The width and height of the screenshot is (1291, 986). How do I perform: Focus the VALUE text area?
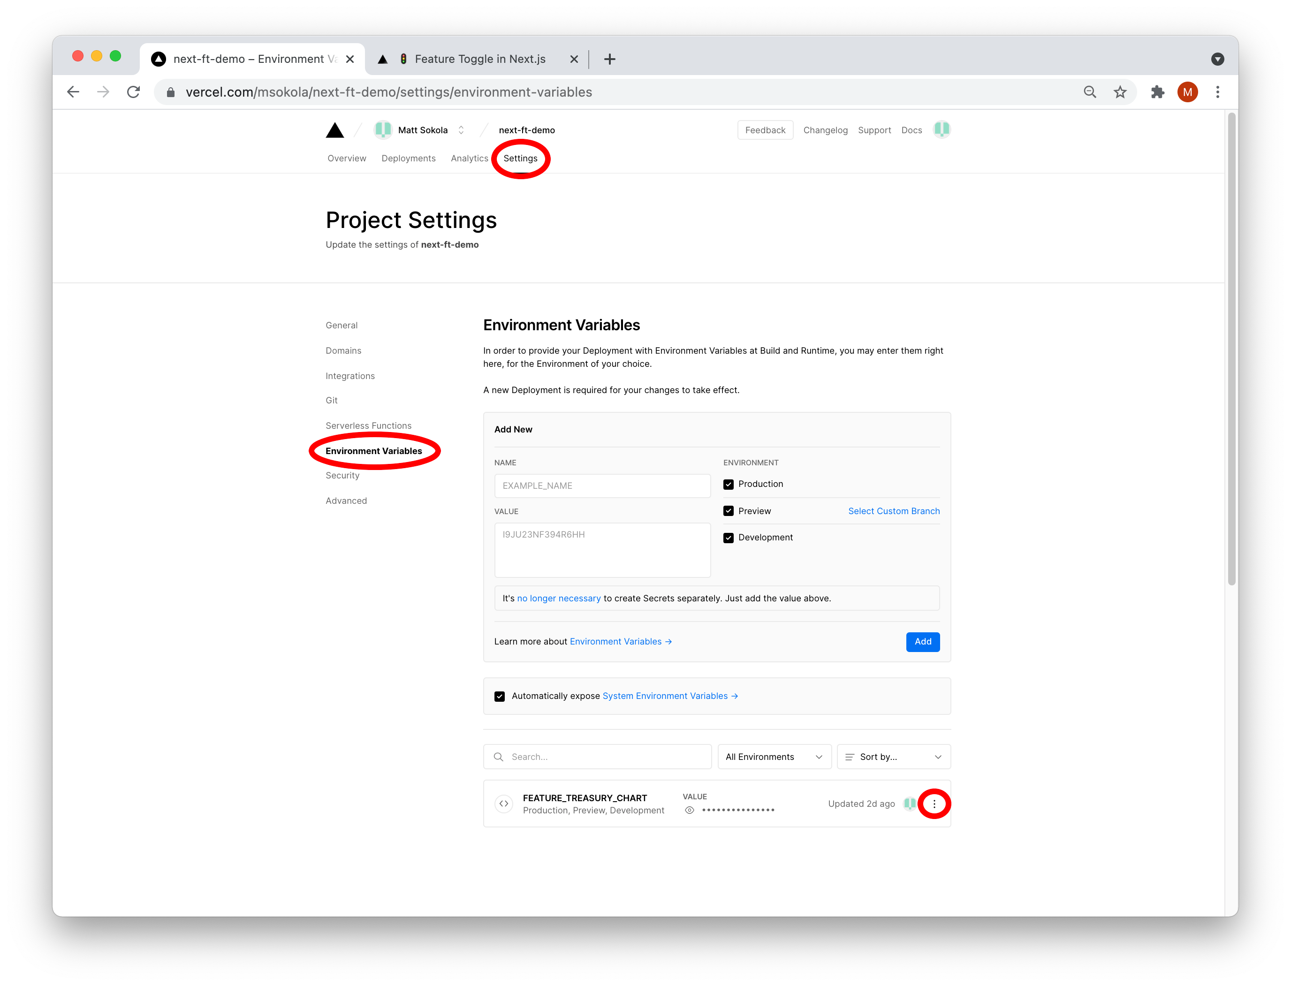pos(602,550)
